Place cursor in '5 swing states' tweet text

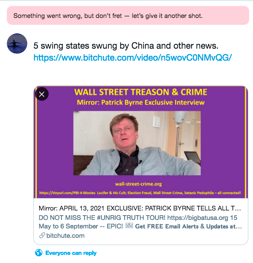(x=126, y=46)
